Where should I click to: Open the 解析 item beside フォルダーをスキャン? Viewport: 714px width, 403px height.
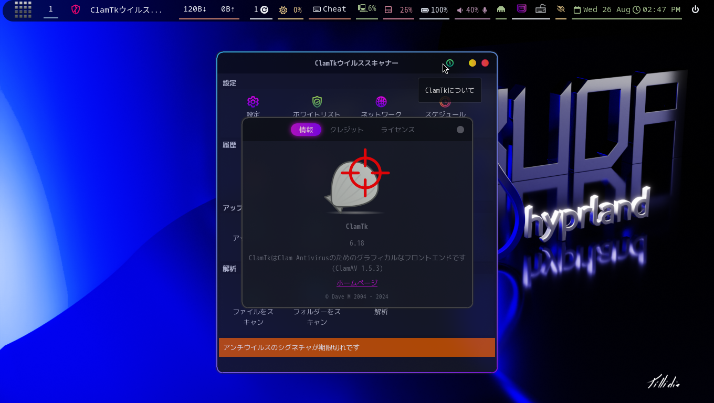click(381, 312)
